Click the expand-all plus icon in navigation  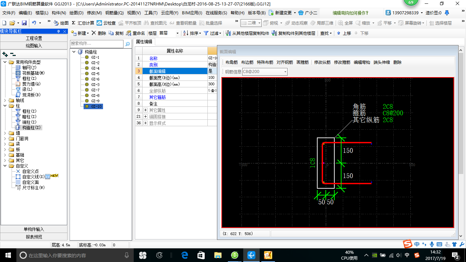tap(5, 54)
